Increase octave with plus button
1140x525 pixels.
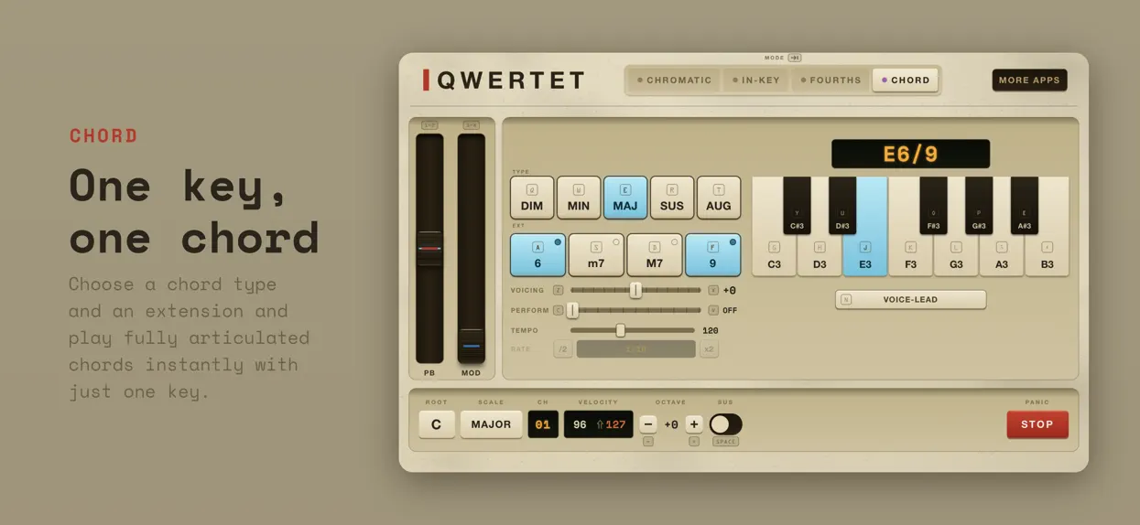[694, 424]
